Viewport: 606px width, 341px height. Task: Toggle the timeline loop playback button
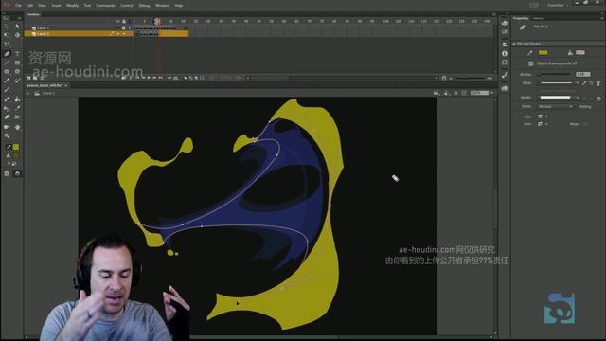click(176, 78)
